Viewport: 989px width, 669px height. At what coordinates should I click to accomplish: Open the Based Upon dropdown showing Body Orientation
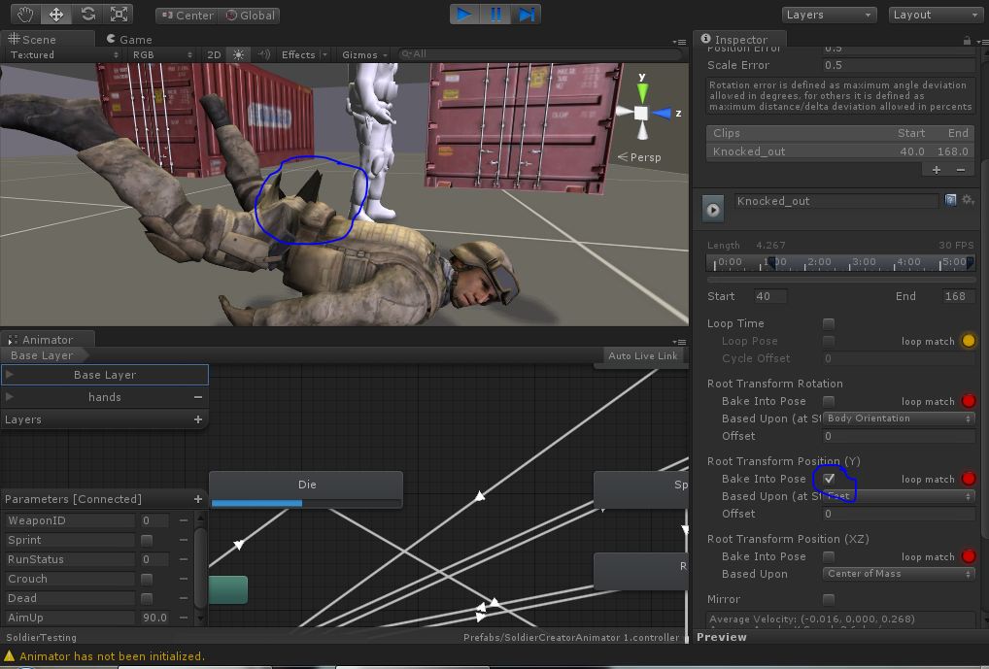[898, 418]
